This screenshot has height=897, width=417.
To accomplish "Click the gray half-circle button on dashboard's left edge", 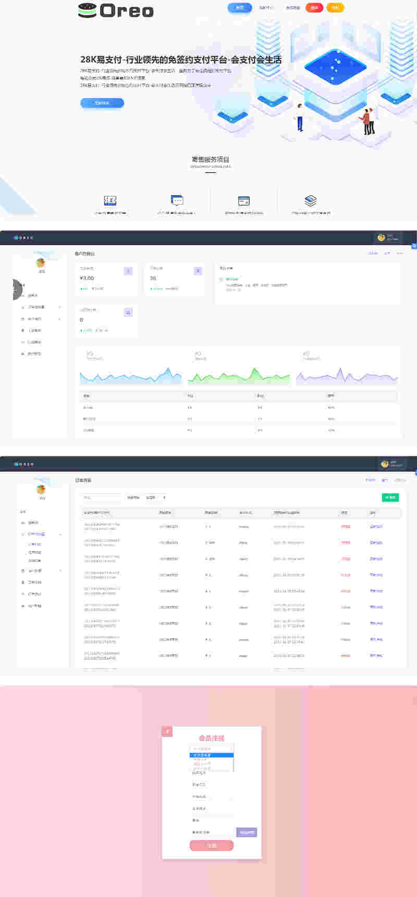I will (17, 290).
